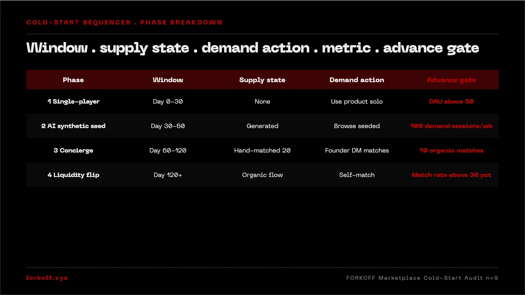Click the 'Window' column header
525x295 pixels.
click(x=168, y=80)
